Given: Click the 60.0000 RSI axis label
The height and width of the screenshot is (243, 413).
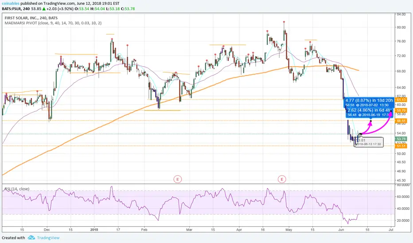Looking at the screenshot, I should pos(403,197).
